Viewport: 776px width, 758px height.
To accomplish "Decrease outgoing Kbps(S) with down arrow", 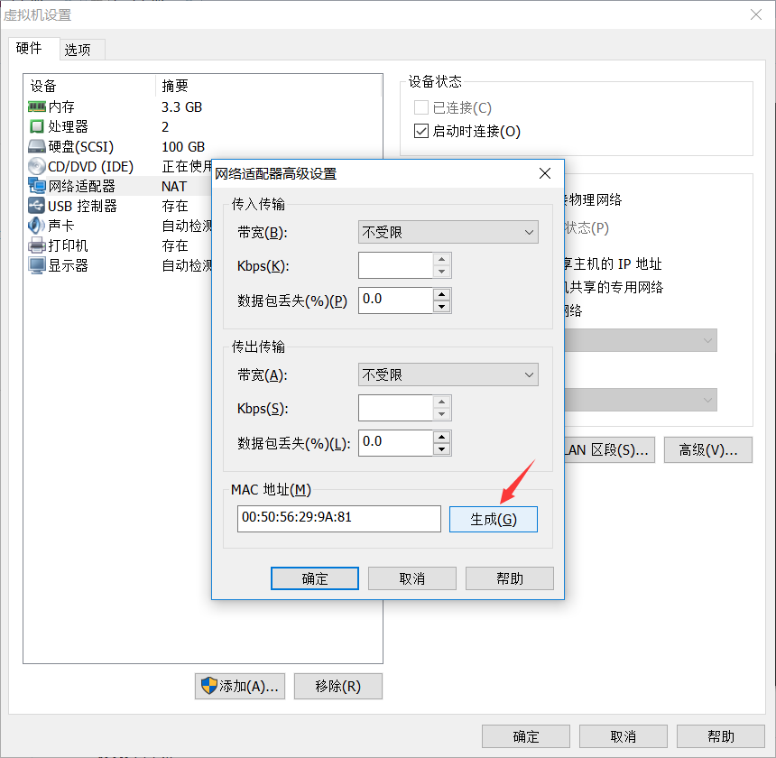I will [x=441, y=414].
